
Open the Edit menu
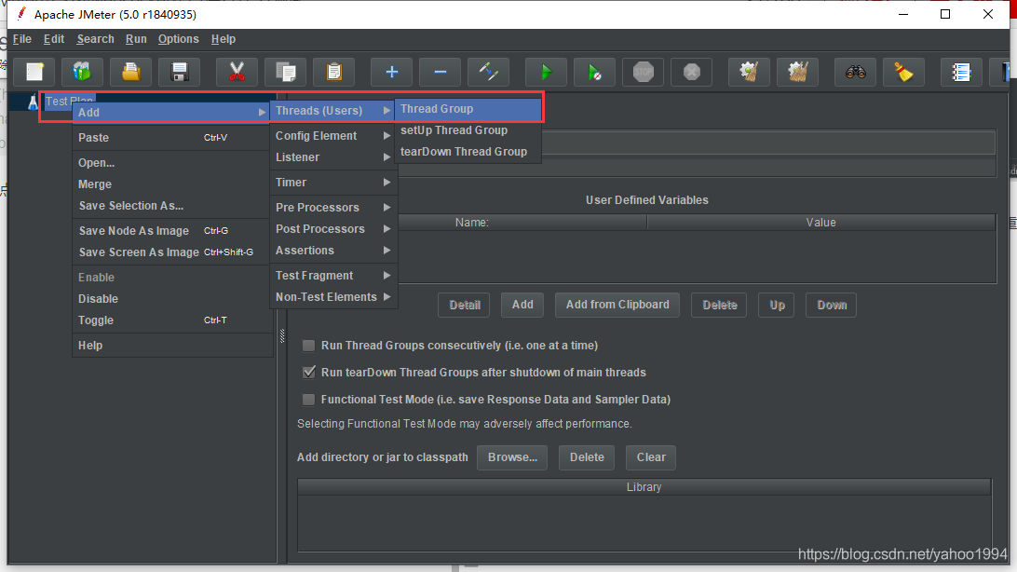click(x=54, y=39)
